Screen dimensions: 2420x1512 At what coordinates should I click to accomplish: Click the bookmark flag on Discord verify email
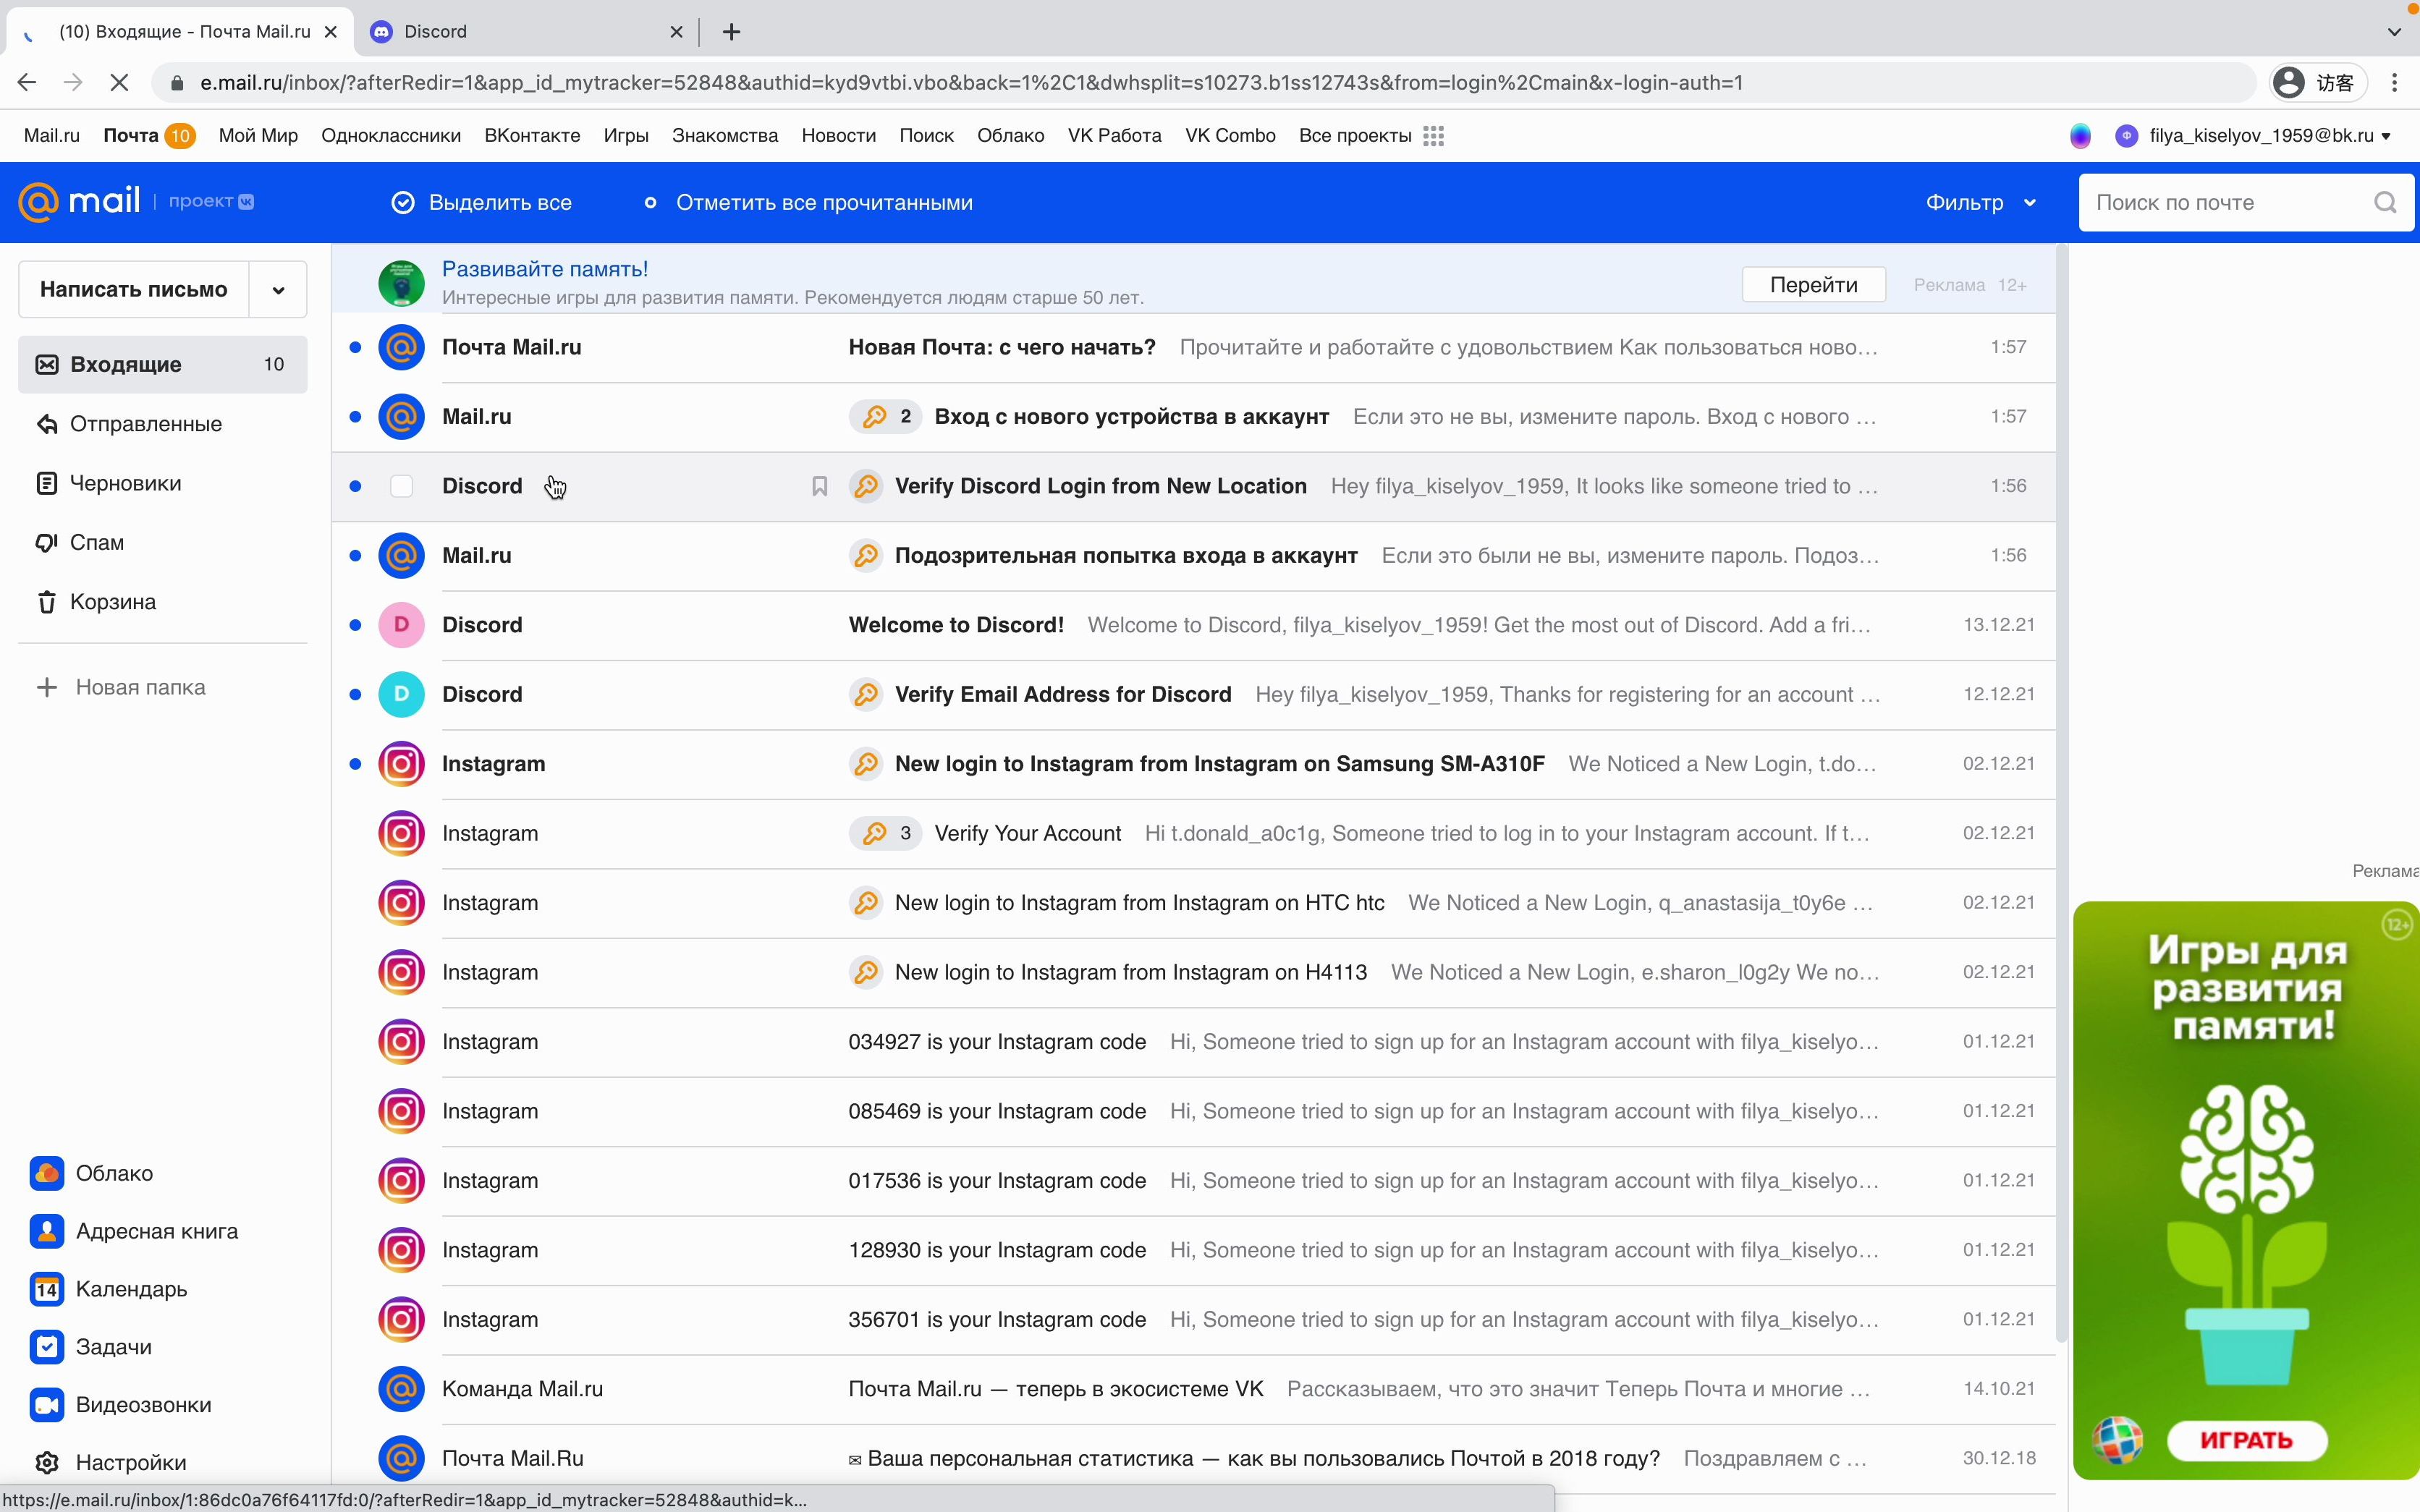[819, 486]
